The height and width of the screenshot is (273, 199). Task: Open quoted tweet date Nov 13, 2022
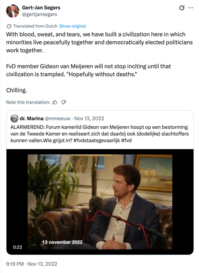pyautogui.click(x=89, y=118)
